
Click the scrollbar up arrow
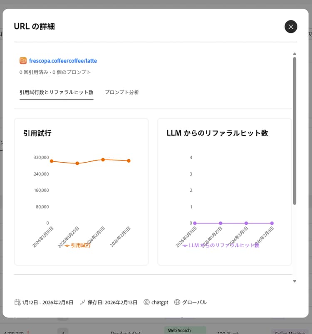(295, 53)
